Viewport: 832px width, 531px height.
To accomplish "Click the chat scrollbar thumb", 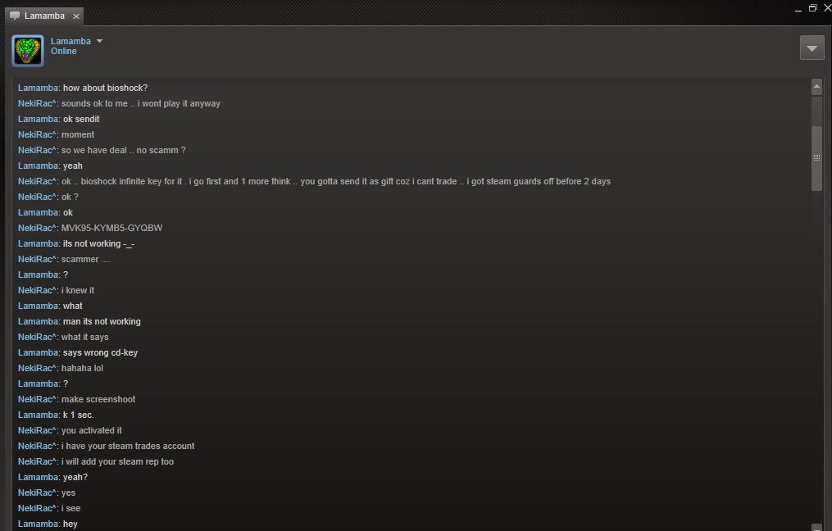I will 816,158.
